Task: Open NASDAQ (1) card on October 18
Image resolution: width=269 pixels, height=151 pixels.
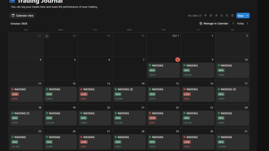Action: click(x=26, y=118)
